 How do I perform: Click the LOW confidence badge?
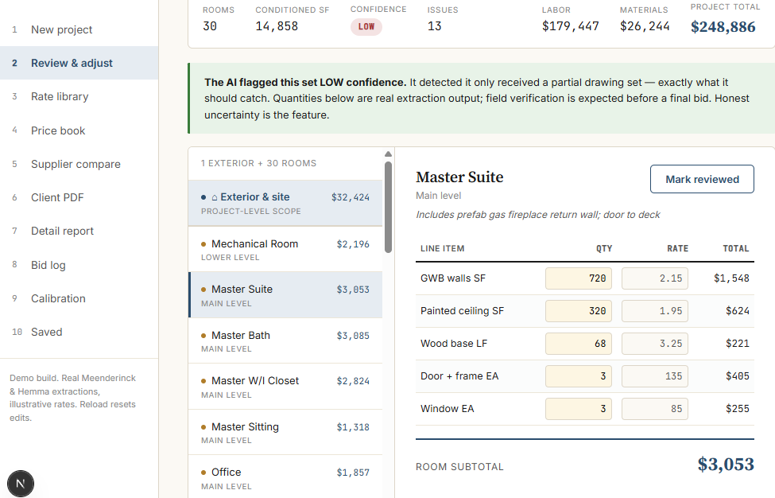click(366, 27)
